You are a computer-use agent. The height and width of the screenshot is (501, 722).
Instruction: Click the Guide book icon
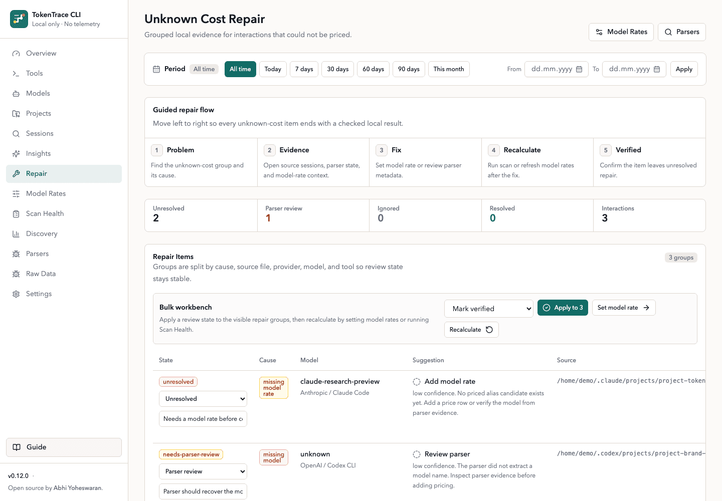tap(17, 447)
